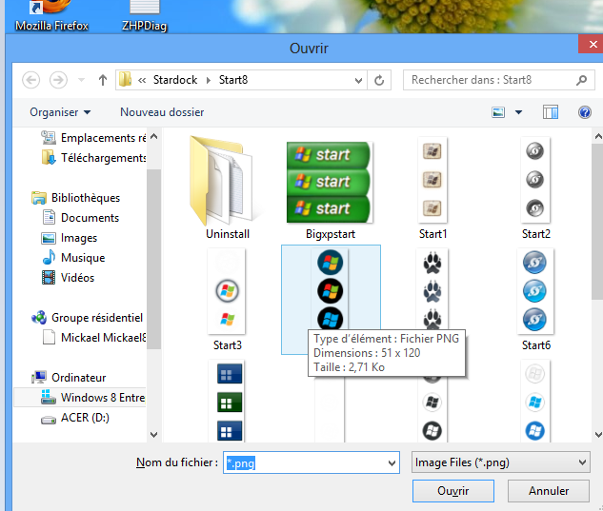Select ZHPDiag desktop icon
This screenshot has height=511, width=603.
(x=144, y=16)
